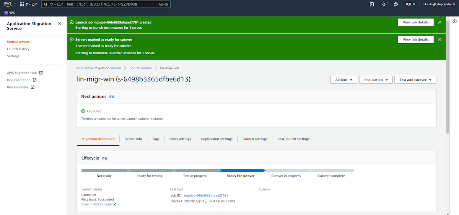Open the VPC shortcut in favorites bar

click(x=10, y=13)
